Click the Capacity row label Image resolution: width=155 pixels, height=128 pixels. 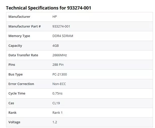[15, 45]
